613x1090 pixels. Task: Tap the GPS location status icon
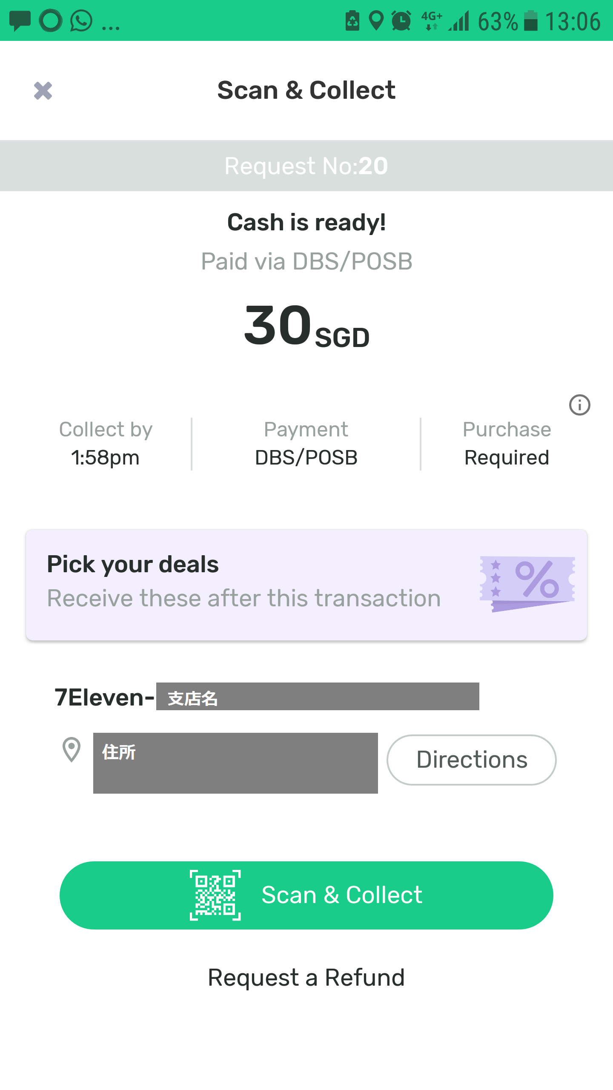click(x=376, y=21)
